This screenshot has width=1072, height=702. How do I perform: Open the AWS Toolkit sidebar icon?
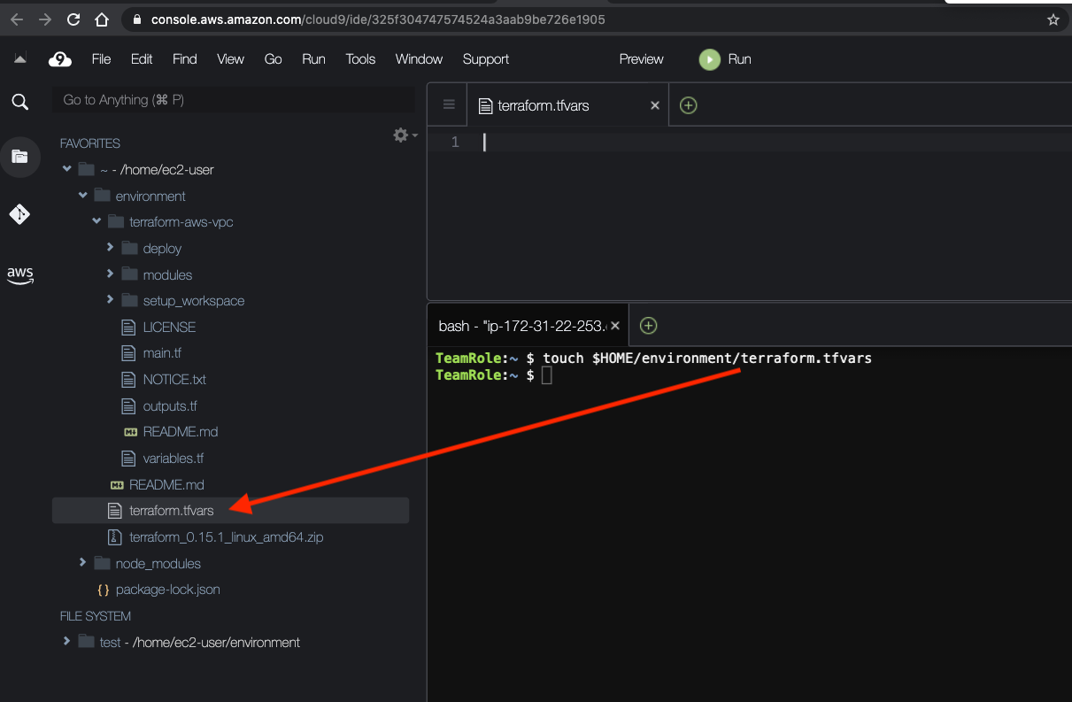19,274
